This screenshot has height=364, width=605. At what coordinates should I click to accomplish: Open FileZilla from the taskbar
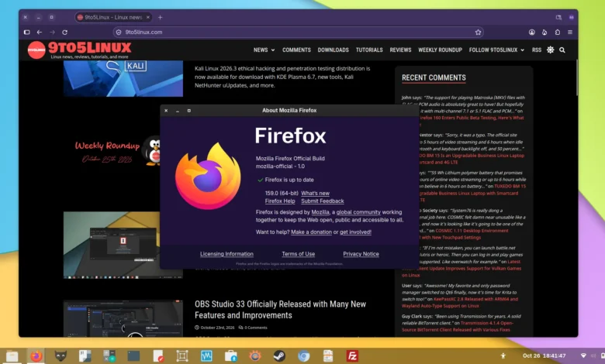tap(352, 356)
